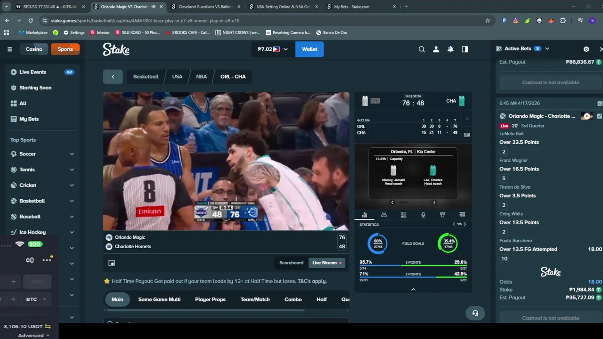
Task: Show jersey squads tab in tracker
Action: click(442, 215)
